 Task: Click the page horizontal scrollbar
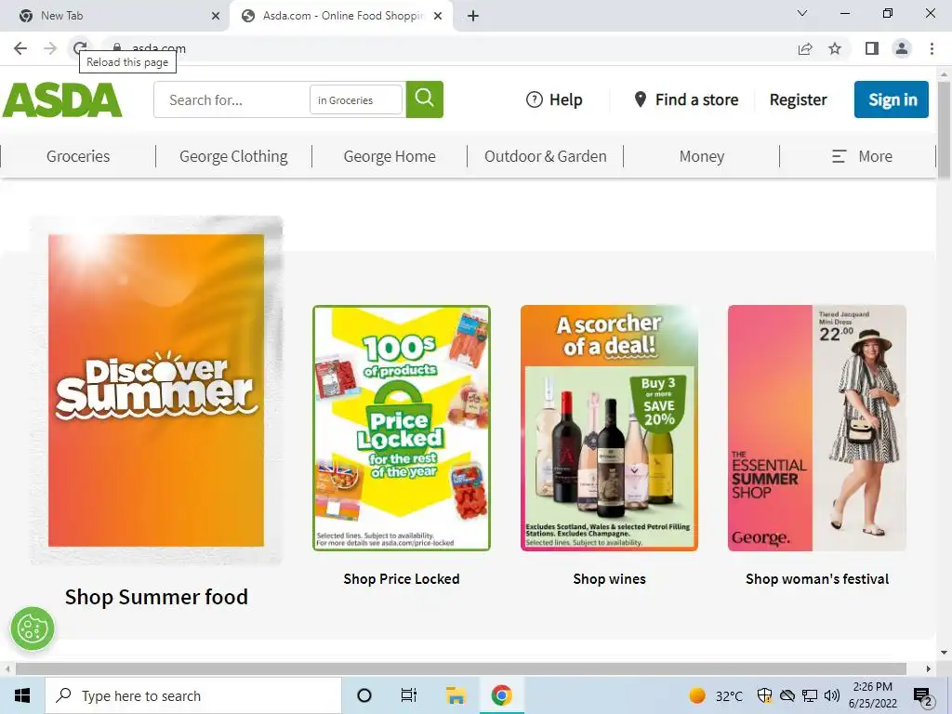461,669
